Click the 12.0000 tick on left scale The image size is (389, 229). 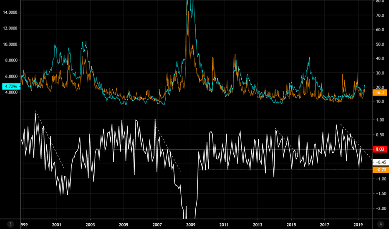tap(10, 28)
